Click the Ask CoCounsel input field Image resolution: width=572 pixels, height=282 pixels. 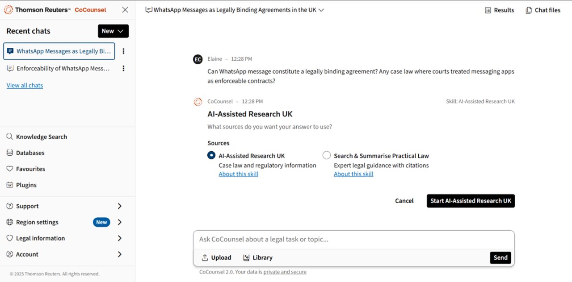tap(313, 239)
